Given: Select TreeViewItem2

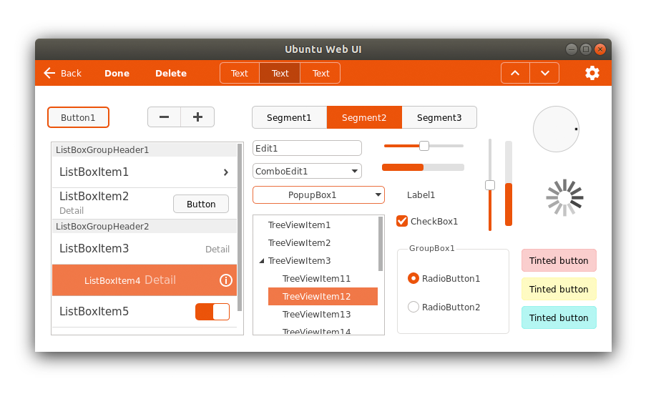Looking at the screenshot, I should 299,243.
